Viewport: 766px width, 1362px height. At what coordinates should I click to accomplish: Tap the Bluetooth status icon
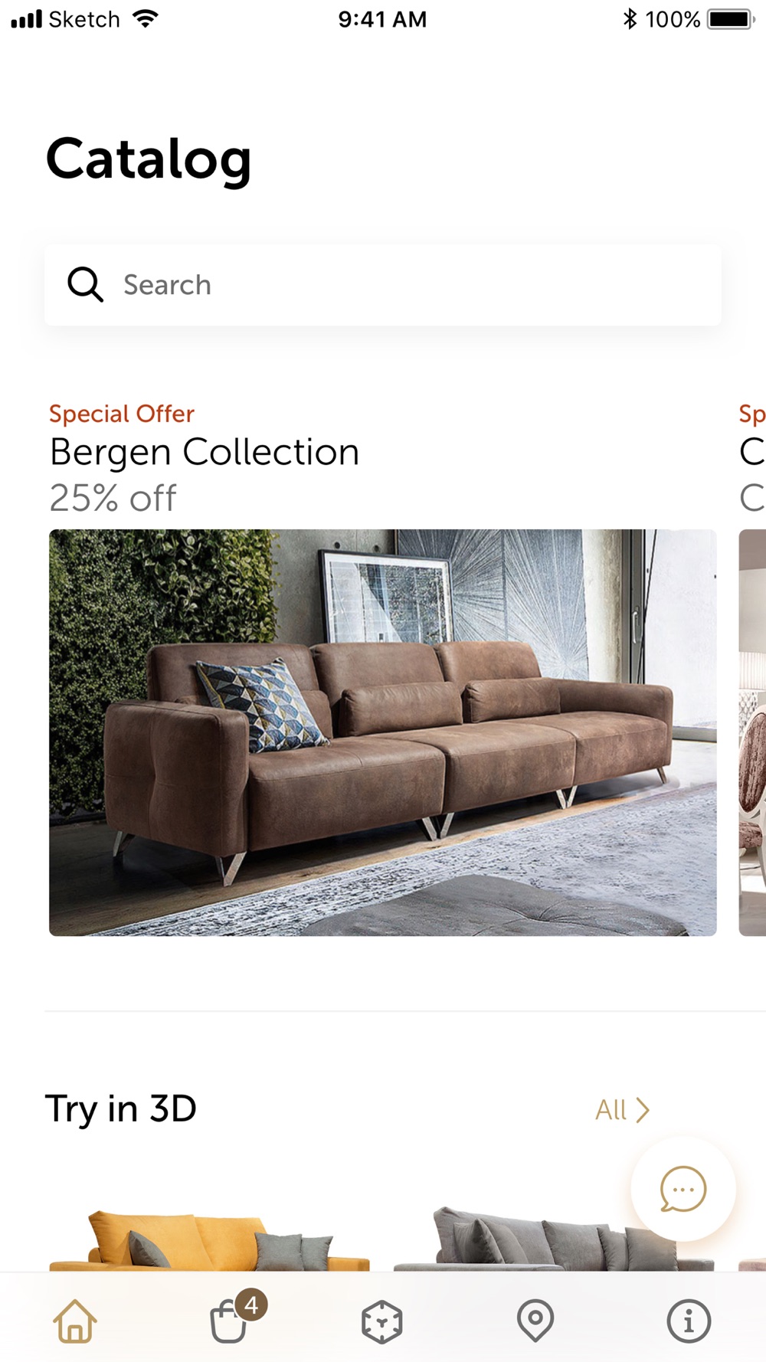tap(630, 18)
